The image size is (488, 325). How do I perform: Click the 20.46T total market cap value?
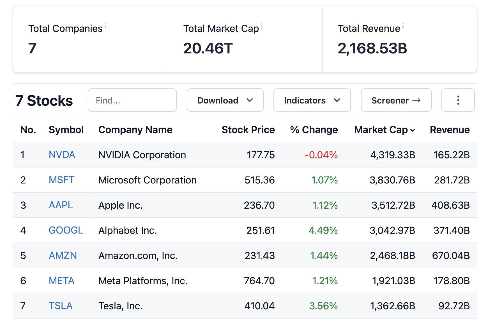point(208,48)
